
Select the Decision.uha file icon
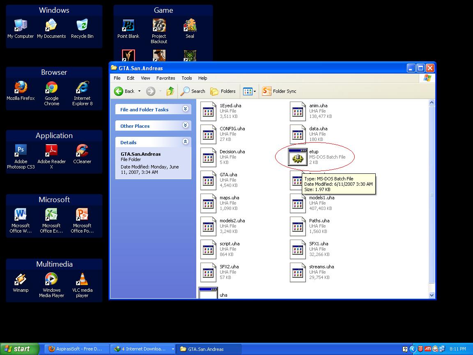click(x=208, y=157)
